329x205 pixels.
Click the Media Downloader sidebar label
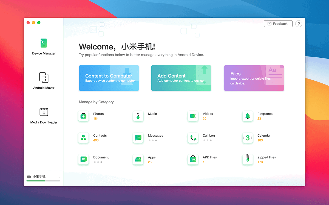point(44,122)
